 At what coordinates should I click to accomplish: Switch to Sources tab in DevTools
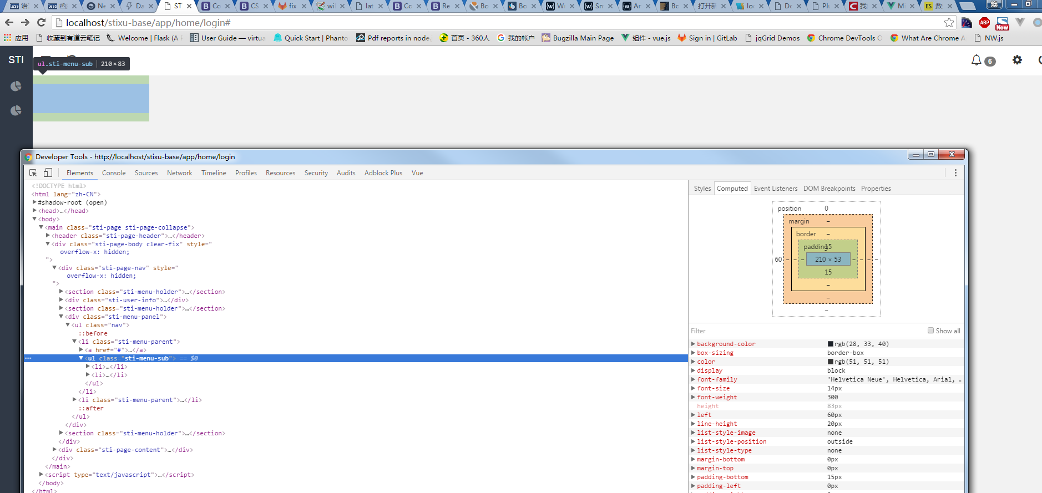pos(146,173)
